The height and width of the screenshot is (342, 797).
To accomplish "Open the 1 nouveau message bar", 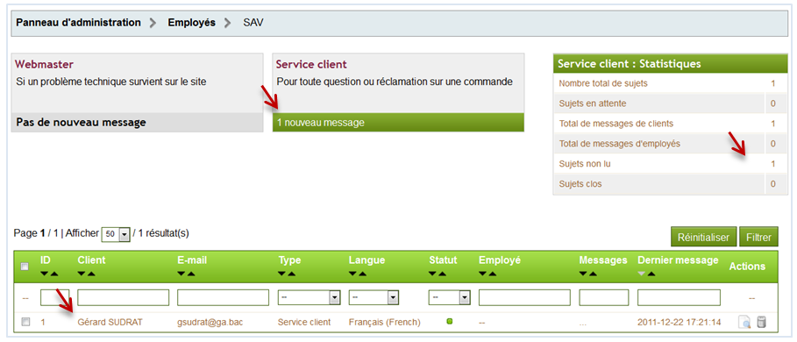I will pyautogui.click(x=398, y=123).
